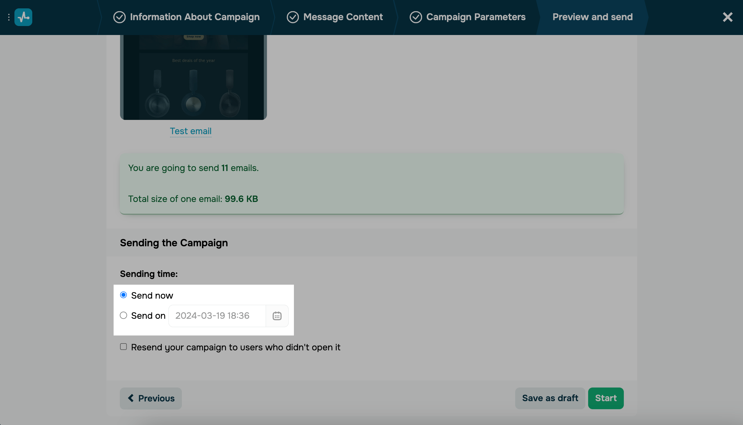The height and width of the screenshot is (425, 743).
Task: Click the email template preview thumbnail
Action: pyautogui.click(x=193, y=77)
